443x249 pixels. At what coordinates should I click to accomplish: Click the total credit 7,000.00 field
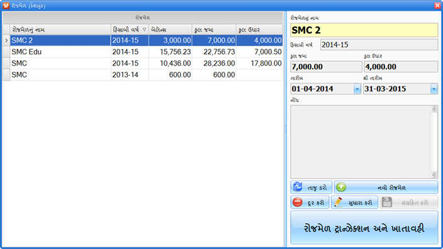[326, 67]
